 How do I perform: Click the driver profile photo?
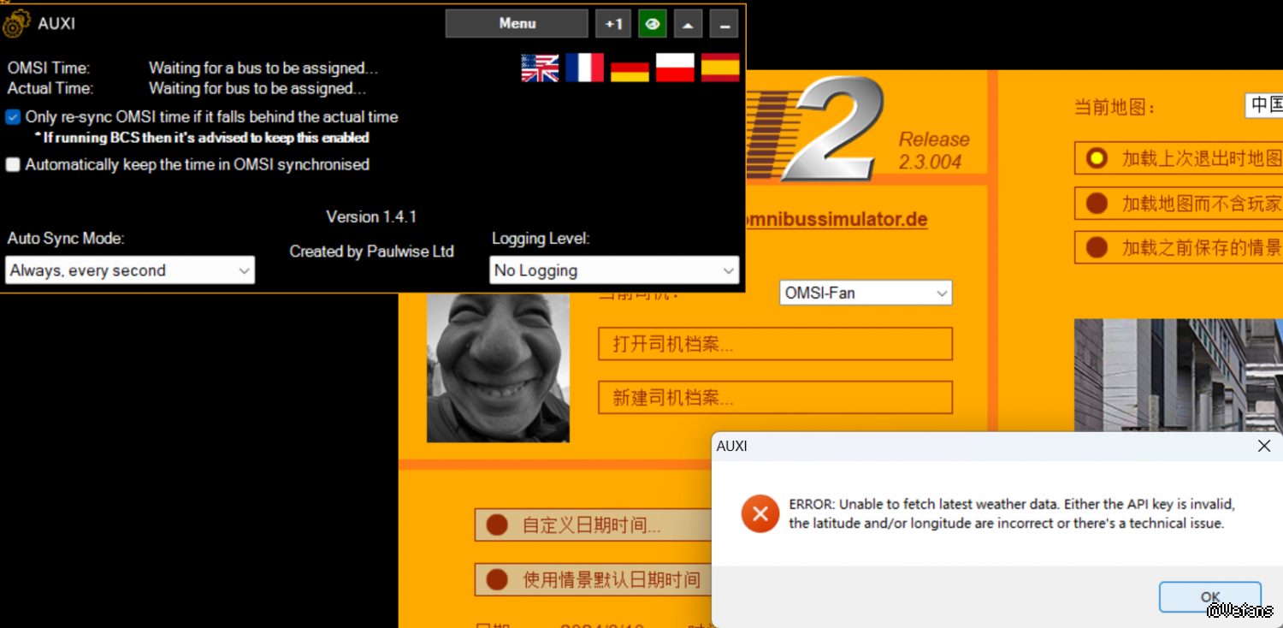[498, 368]
